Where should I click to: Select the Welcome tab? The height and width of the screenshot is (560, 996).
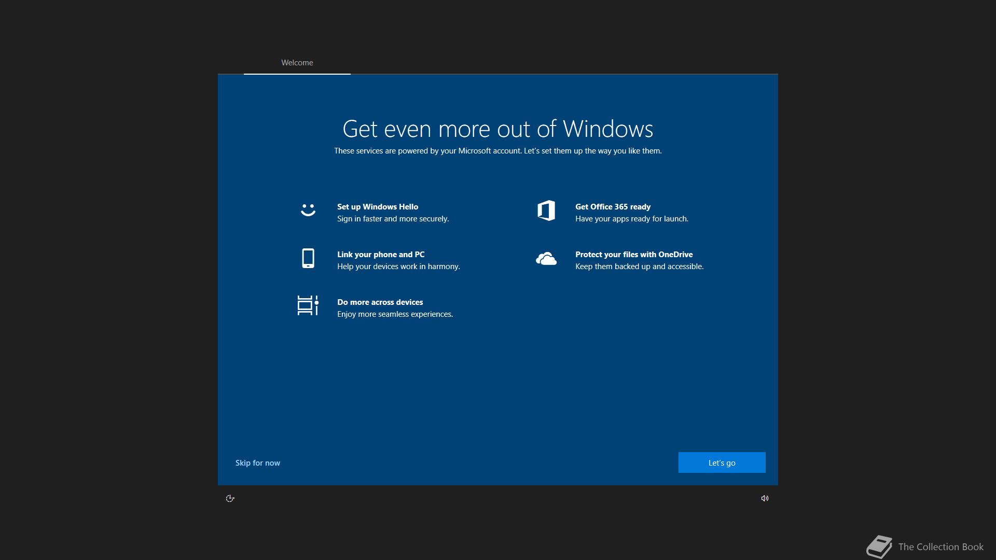pyautogui.click(x=297, y=63)
